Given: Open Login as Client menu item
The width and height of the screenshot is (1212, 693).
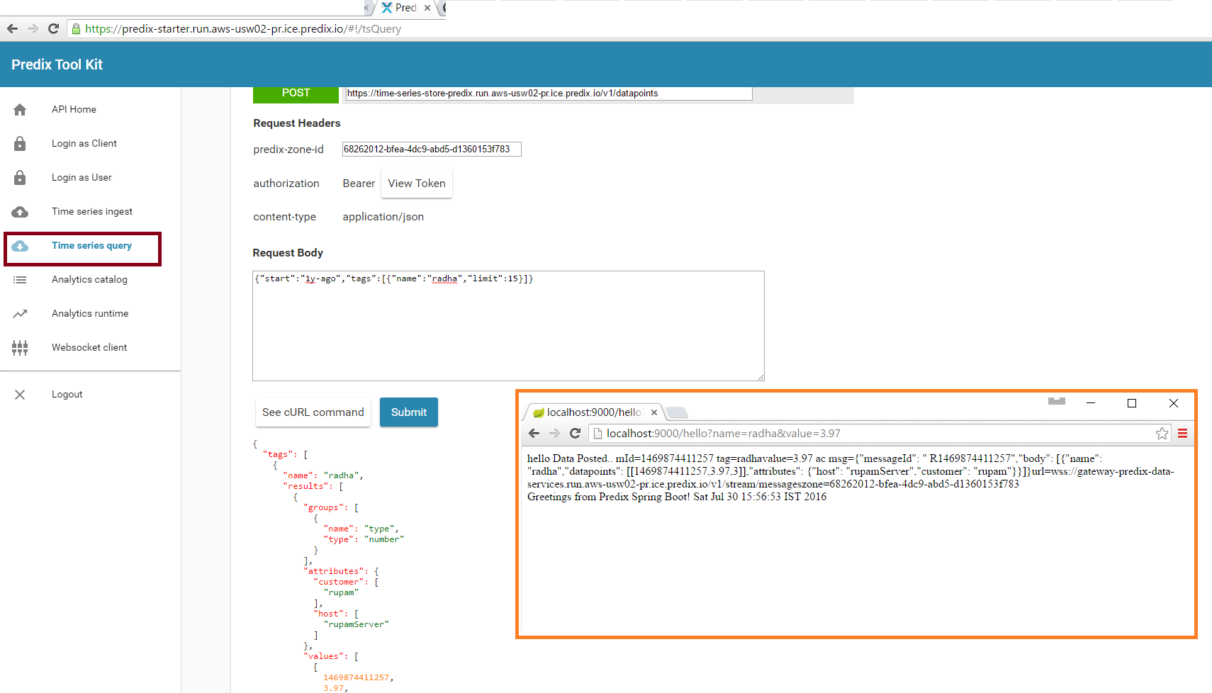Looking at the screenshot, I should (x=84, y=144).
